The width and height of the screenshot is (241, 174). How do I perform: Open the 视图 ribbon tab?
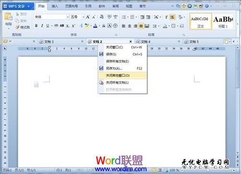coord(129,6)
